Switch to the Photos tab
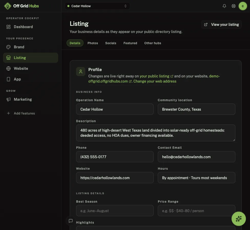The width and height of the screenshot is (250, 230). pyautogui.click(x=93, y=43)
